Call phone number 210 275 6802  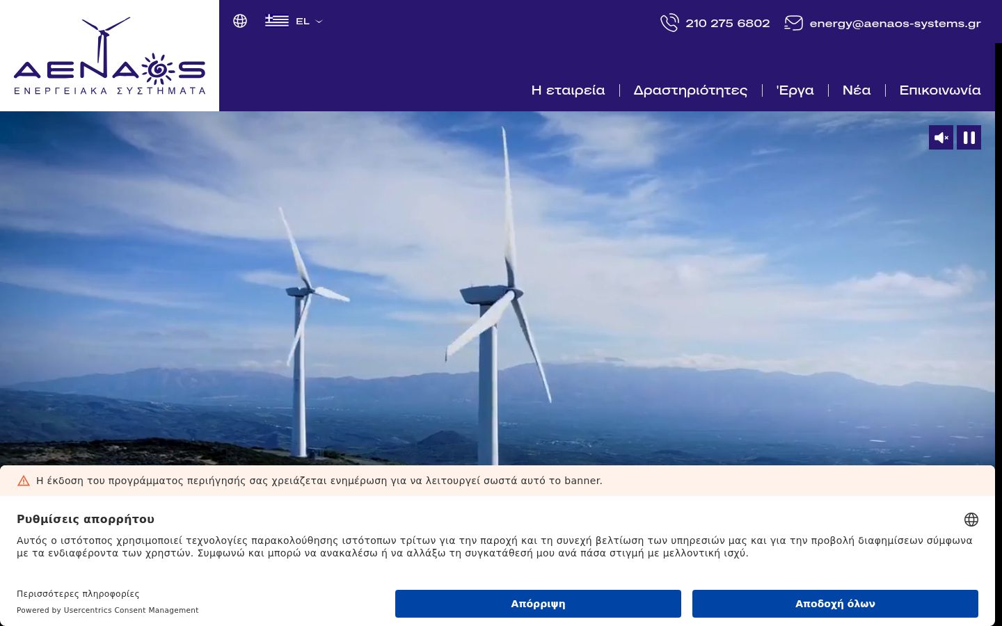click(727, 23)
